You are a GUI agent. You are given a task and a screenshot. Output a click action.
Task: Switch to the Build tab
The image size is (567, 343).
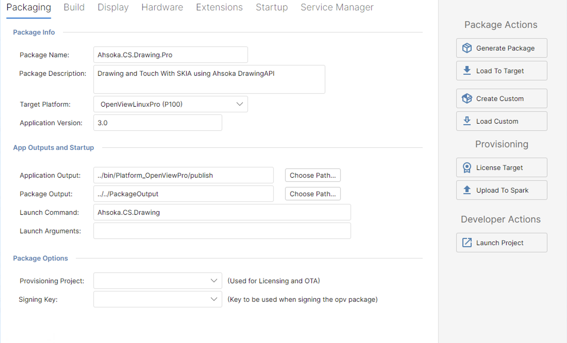point(74,7)
